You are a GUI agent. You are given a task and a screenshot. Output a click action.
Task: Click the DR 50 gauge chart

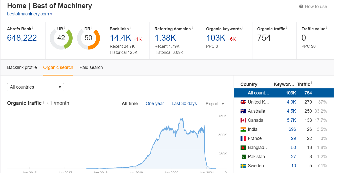[89, 38]
